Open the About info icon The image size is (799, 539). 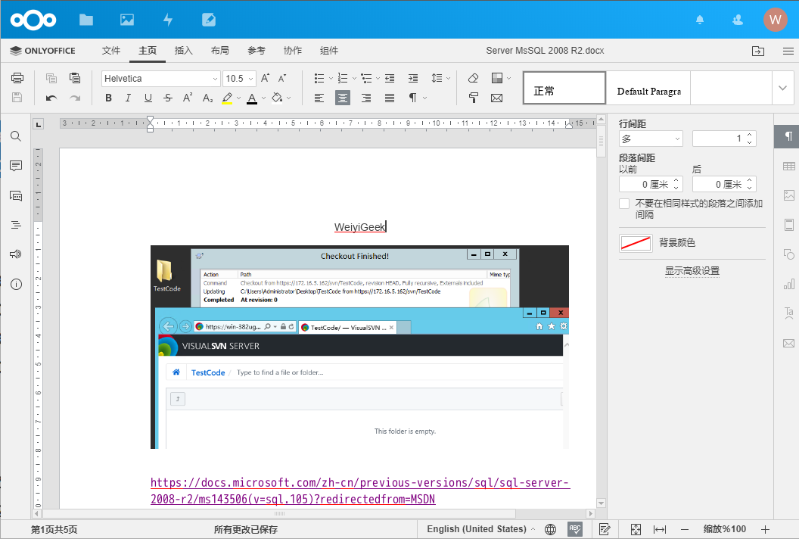(16, 284)
